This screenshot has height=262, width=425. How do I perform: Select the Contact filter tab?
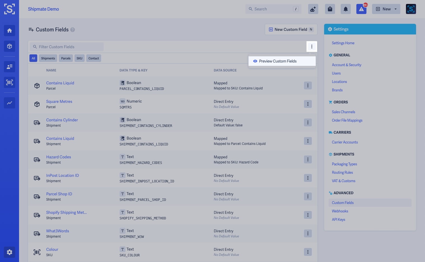[94, 58]
